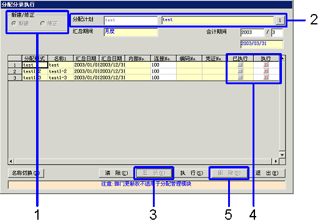Click the 会计期间 month field 3

click(x=277, y=32)
